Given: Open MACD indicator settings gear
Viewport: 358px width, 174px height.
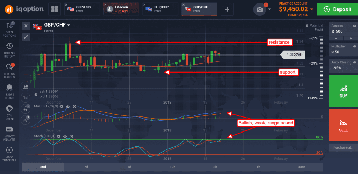Looking at the screenshot, I should pos(61,106).
